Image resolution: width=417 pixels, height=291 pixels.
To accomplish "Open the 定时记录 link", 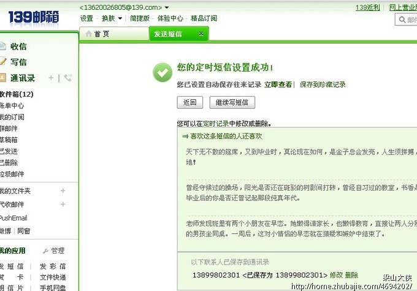I will (x=216, y=124).
